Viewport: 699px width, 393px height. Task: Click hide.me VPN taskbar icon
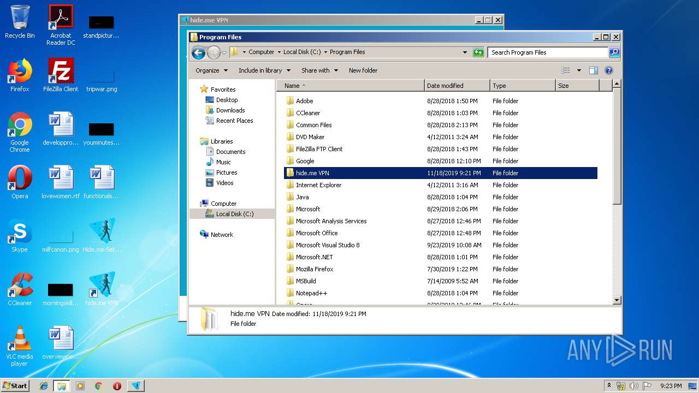tap(136, 386)
